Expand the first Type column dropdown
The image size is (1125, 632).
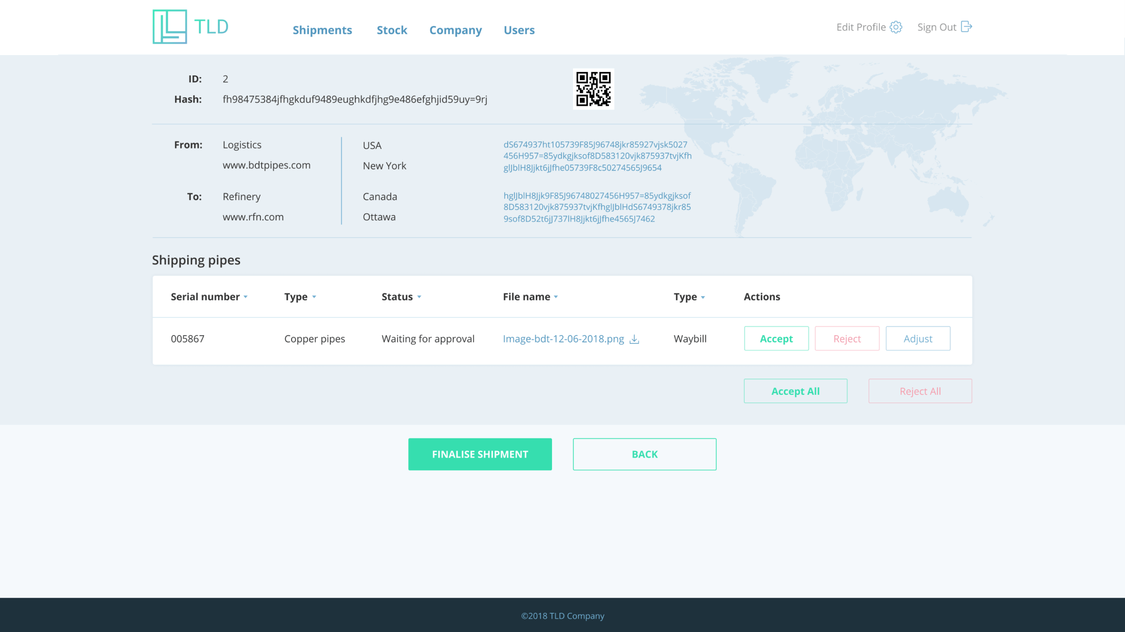point(314,297)
